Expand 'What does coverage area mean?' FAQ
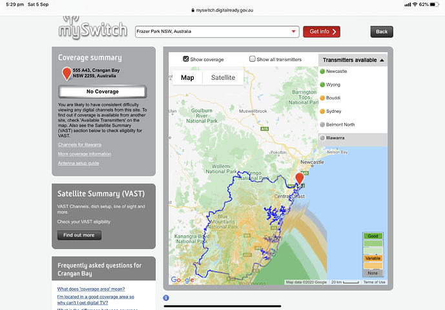The width and height of the screenshot is (445, 310). 91,289
